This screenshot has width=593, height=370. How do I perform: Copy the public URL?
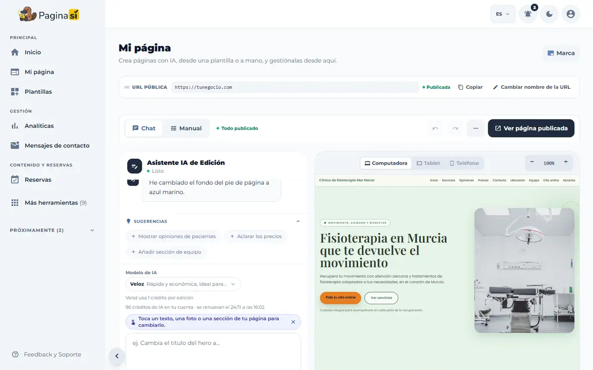pyautogui.click(x=470, y=87)
